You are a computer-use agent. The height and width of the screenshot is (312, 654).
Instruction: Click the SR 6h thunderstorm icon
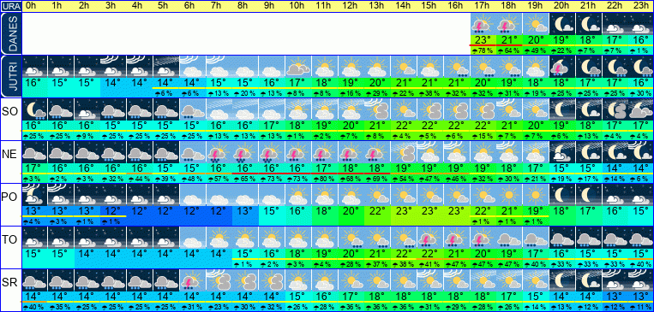coord(193,280)
